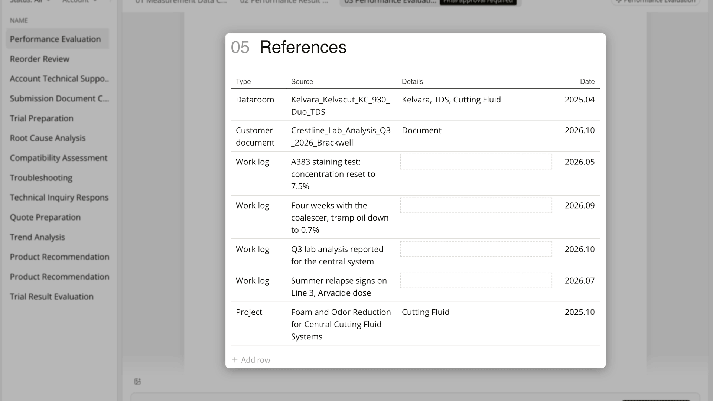Select Compatibility Assessment in the sidebar

(x=58, y=158)
